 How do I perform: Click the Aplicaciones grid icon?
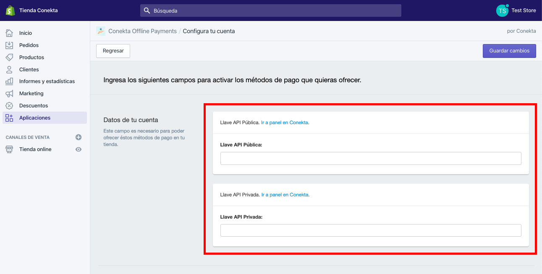[x=9, y=118]
